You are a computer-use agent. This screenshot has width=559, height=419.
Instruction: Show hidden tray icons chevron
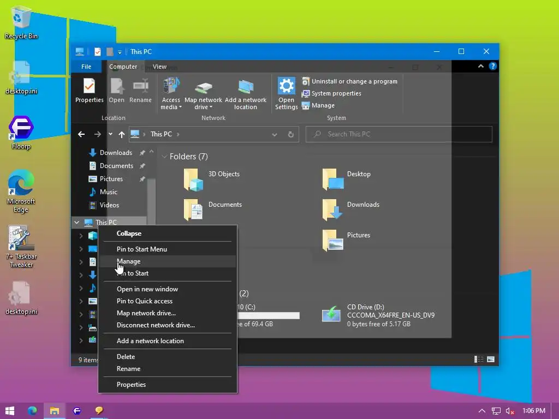[481, 411]
